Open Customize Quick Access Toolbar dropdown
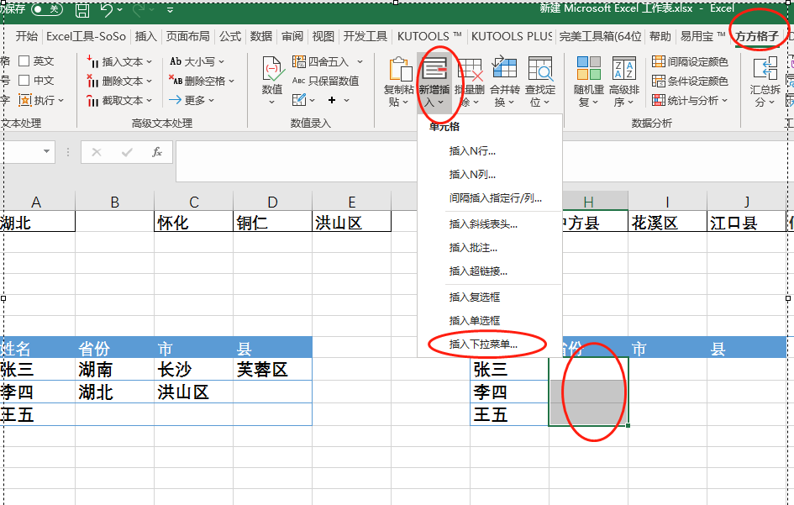 [x=170, y=9]
